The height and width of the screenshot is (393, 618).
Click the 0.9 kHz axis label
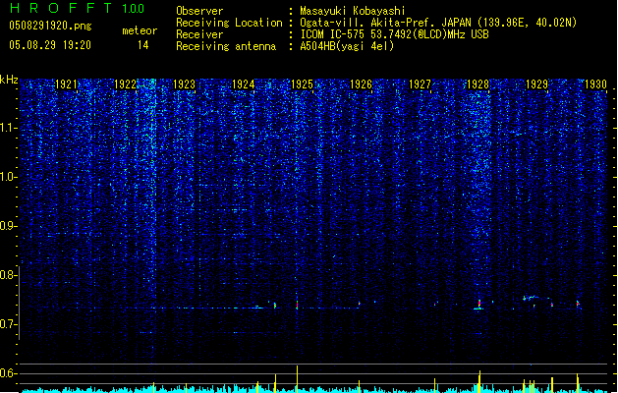pyautogui.click(x=9, y=226)
